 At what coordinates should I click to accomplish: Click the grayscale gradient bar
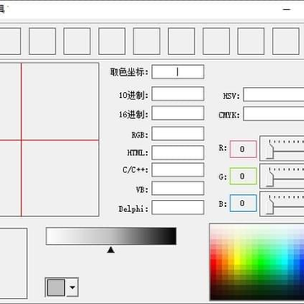point(111,236)
